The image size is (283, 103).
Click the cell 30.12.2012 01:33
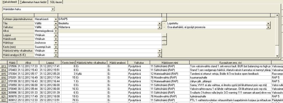click(x=28, y=92)
